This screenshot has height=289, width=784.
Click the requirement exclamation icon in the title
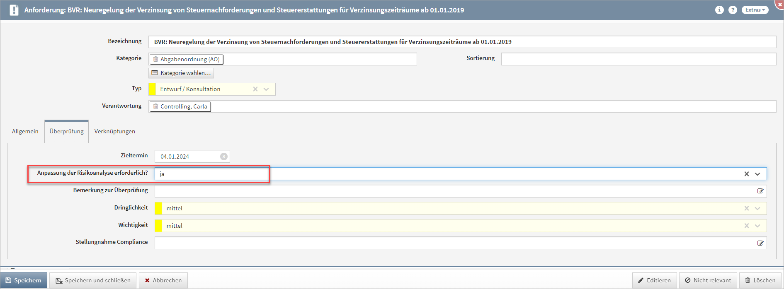(14, 10)
